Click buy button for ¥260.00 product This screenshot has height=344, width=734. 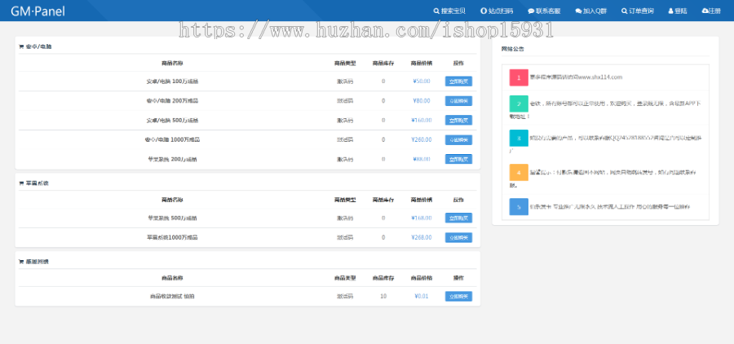tap(458, 139)
